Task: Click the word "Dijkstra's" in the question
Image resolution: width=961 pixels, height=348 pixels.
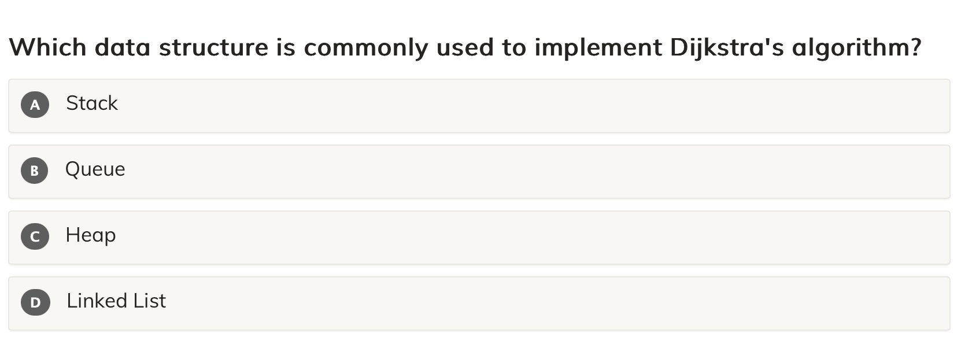Action: (727, 47)
